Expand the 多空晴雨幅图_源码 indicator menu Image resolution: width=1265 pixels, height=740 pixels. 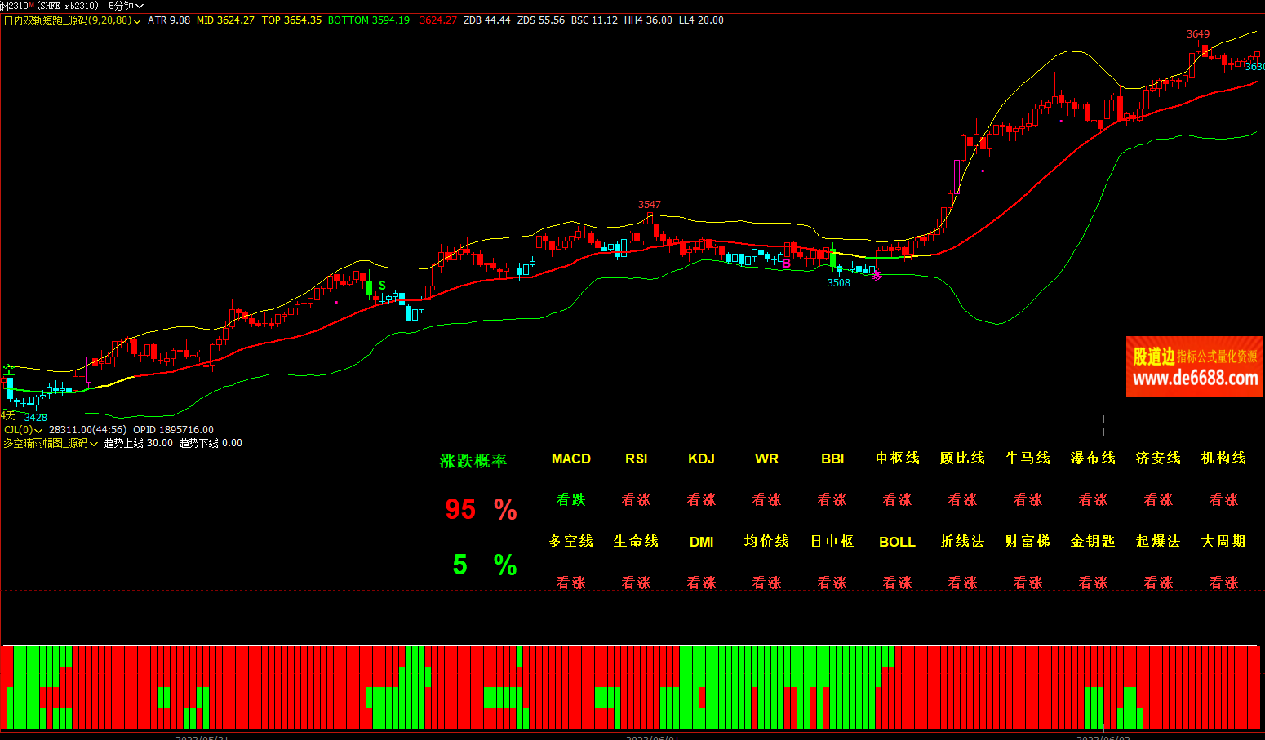coord(51,443)
